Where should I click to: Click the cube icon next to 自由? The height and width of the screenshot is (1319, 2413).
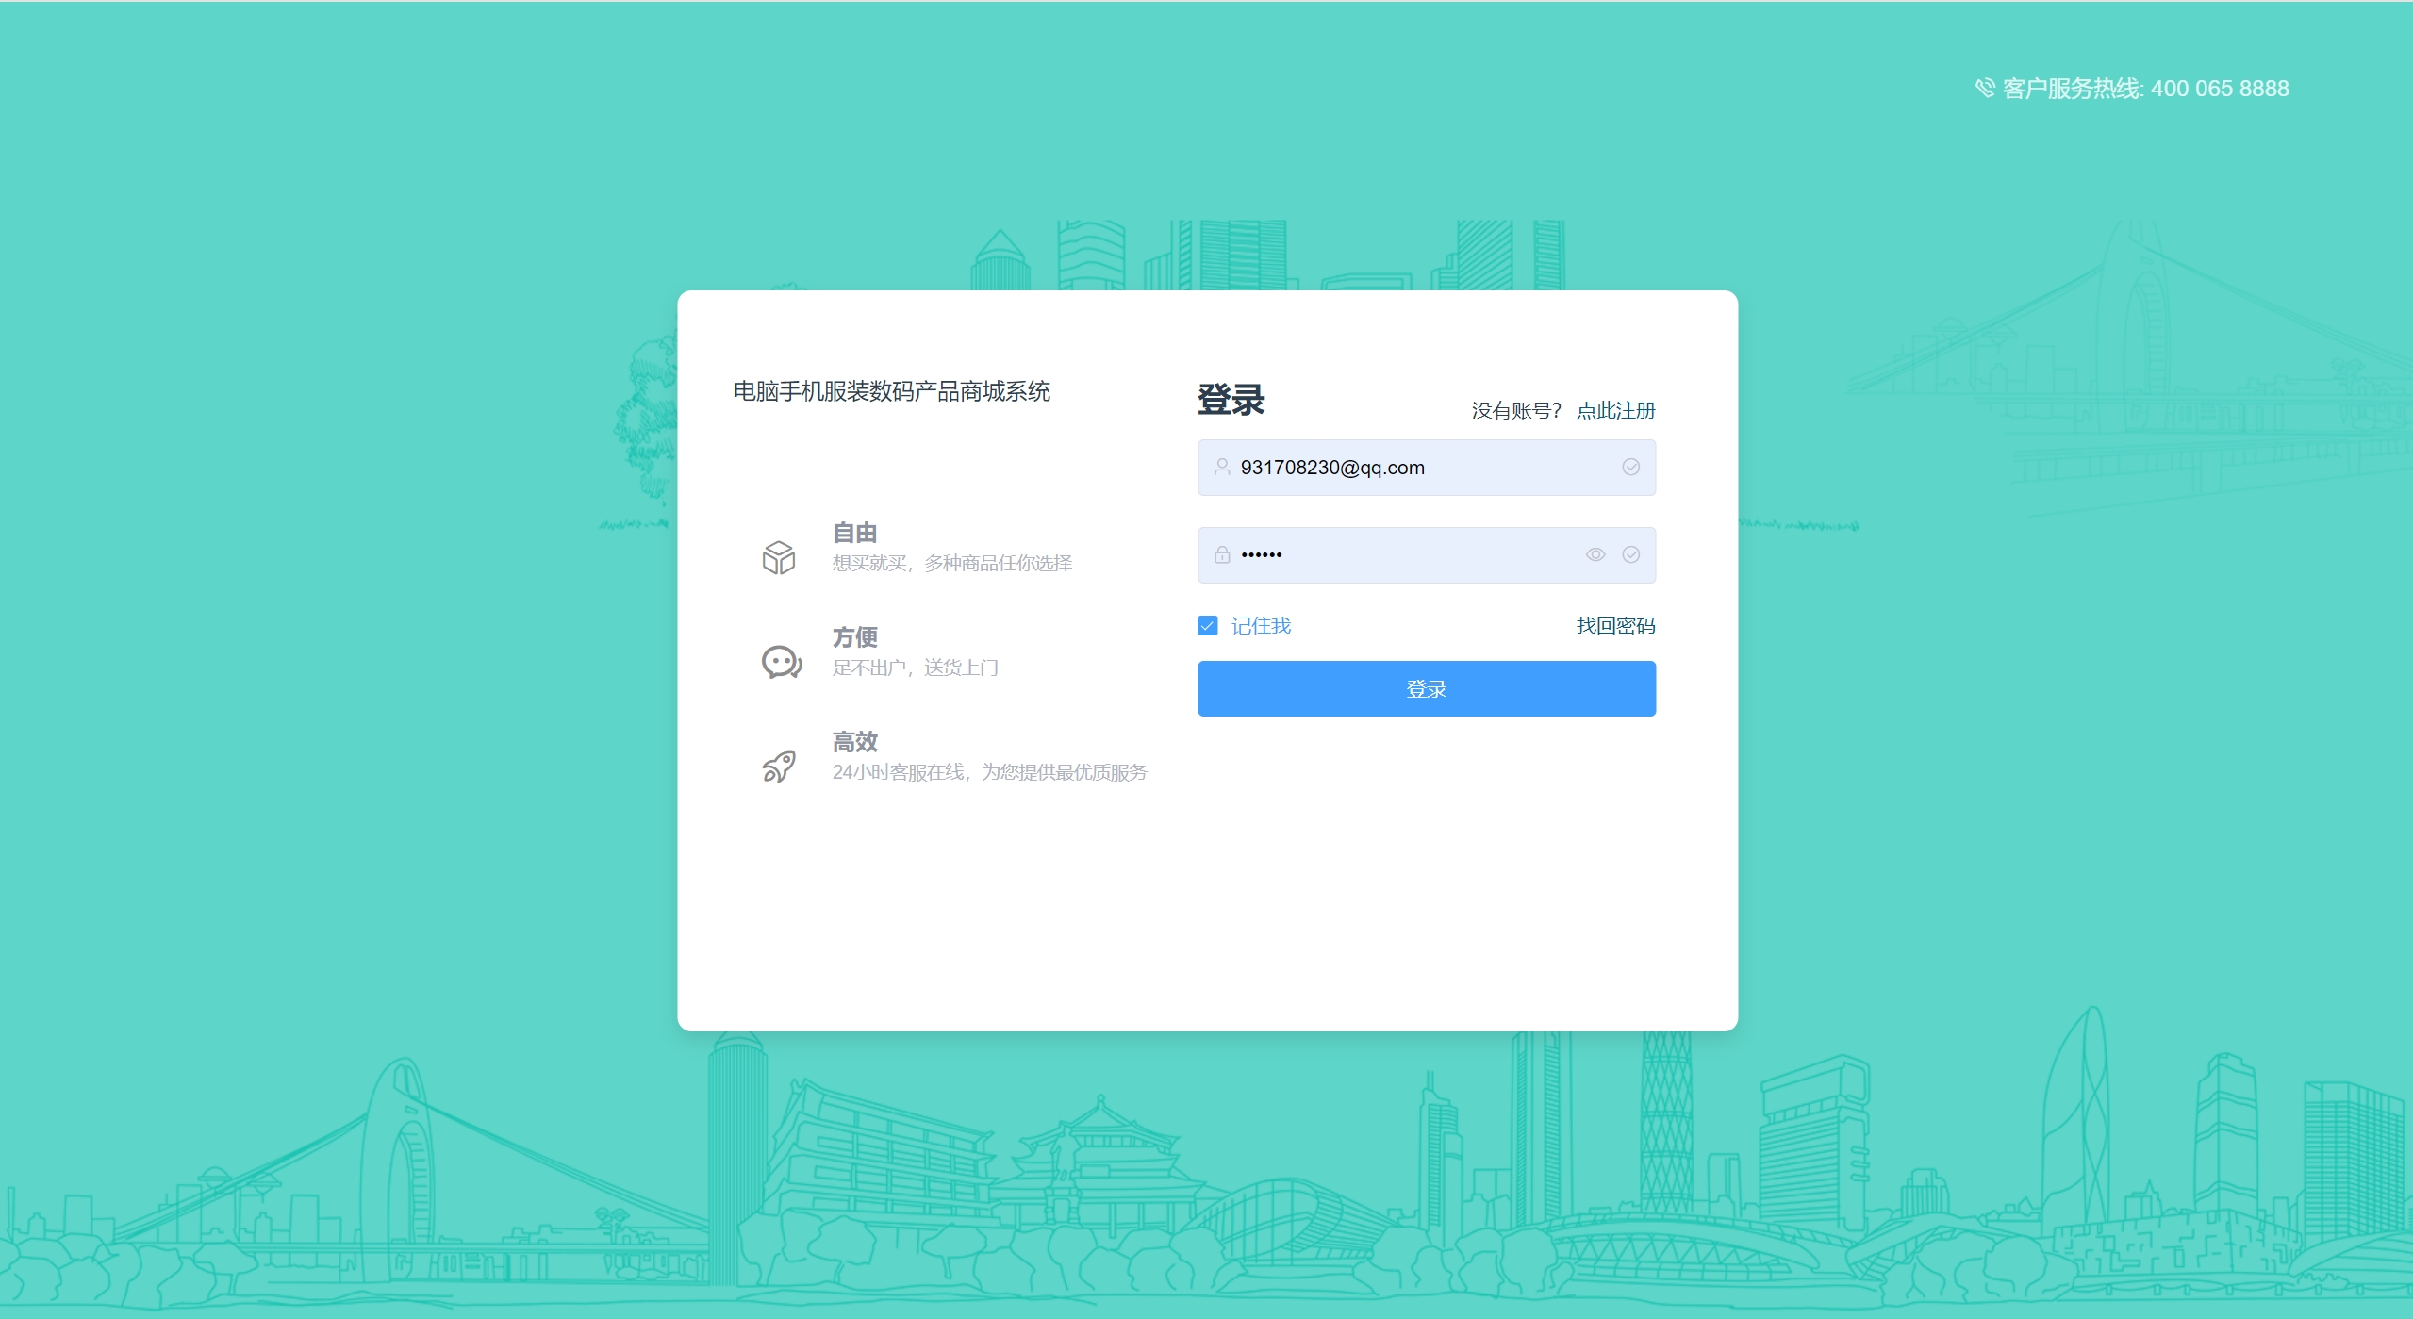[779, 557]
